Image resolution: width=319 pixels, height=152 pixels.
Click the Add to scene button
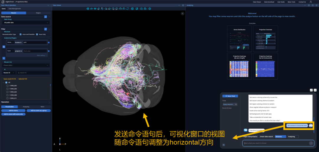[13, 111]
